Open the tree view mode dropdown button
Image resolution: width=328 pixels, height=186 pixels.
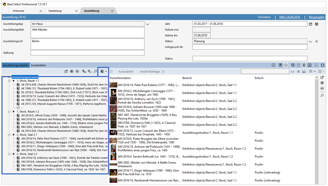(x=103, y=72)
